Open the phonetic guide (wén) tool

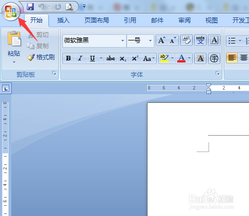click(x=200, y=40)
